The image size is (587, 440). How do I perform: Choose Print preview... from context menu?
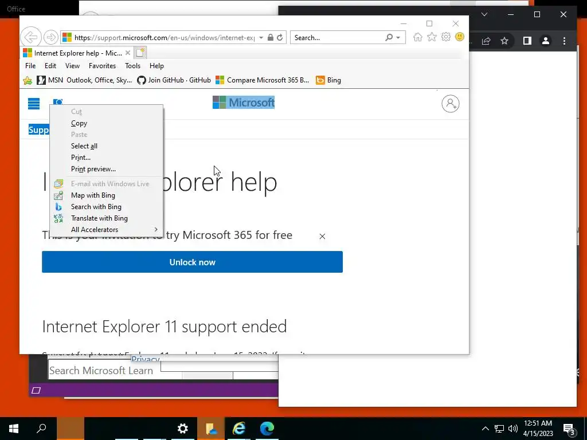click(106, 169)
